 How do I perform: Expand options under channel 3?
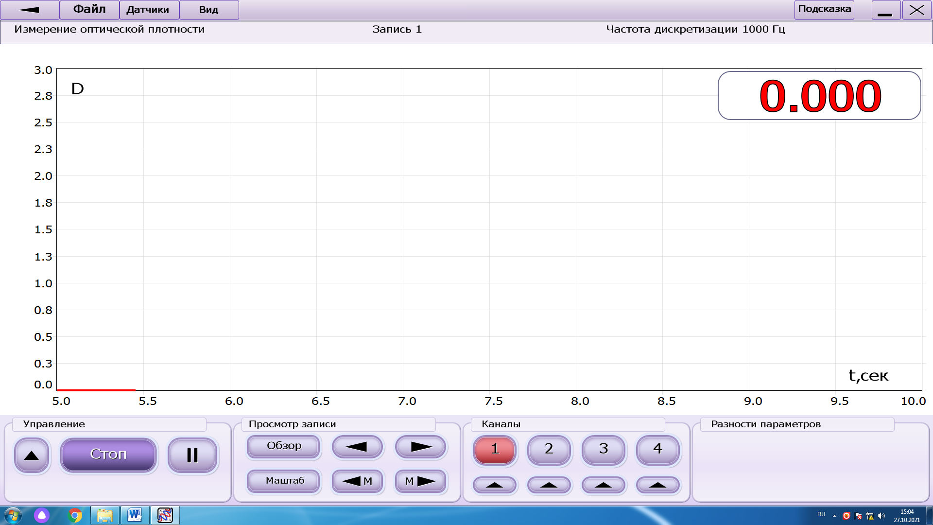[604, 485]
